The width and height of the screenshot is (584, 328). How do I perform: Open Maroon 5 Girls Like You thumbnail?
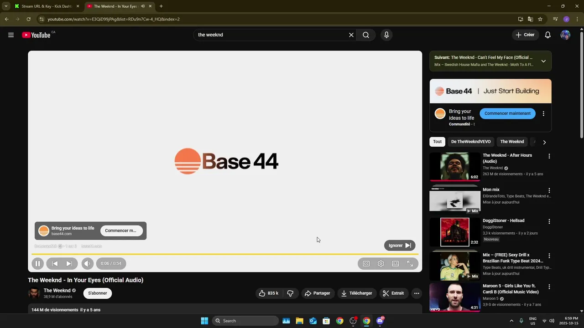[x=455, y=297]
